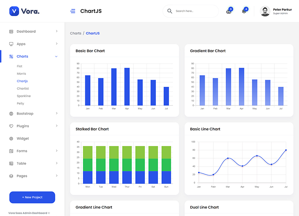Click the Vora logo icon
Viewport: 299px width, 216px height.
coord(14,11)
